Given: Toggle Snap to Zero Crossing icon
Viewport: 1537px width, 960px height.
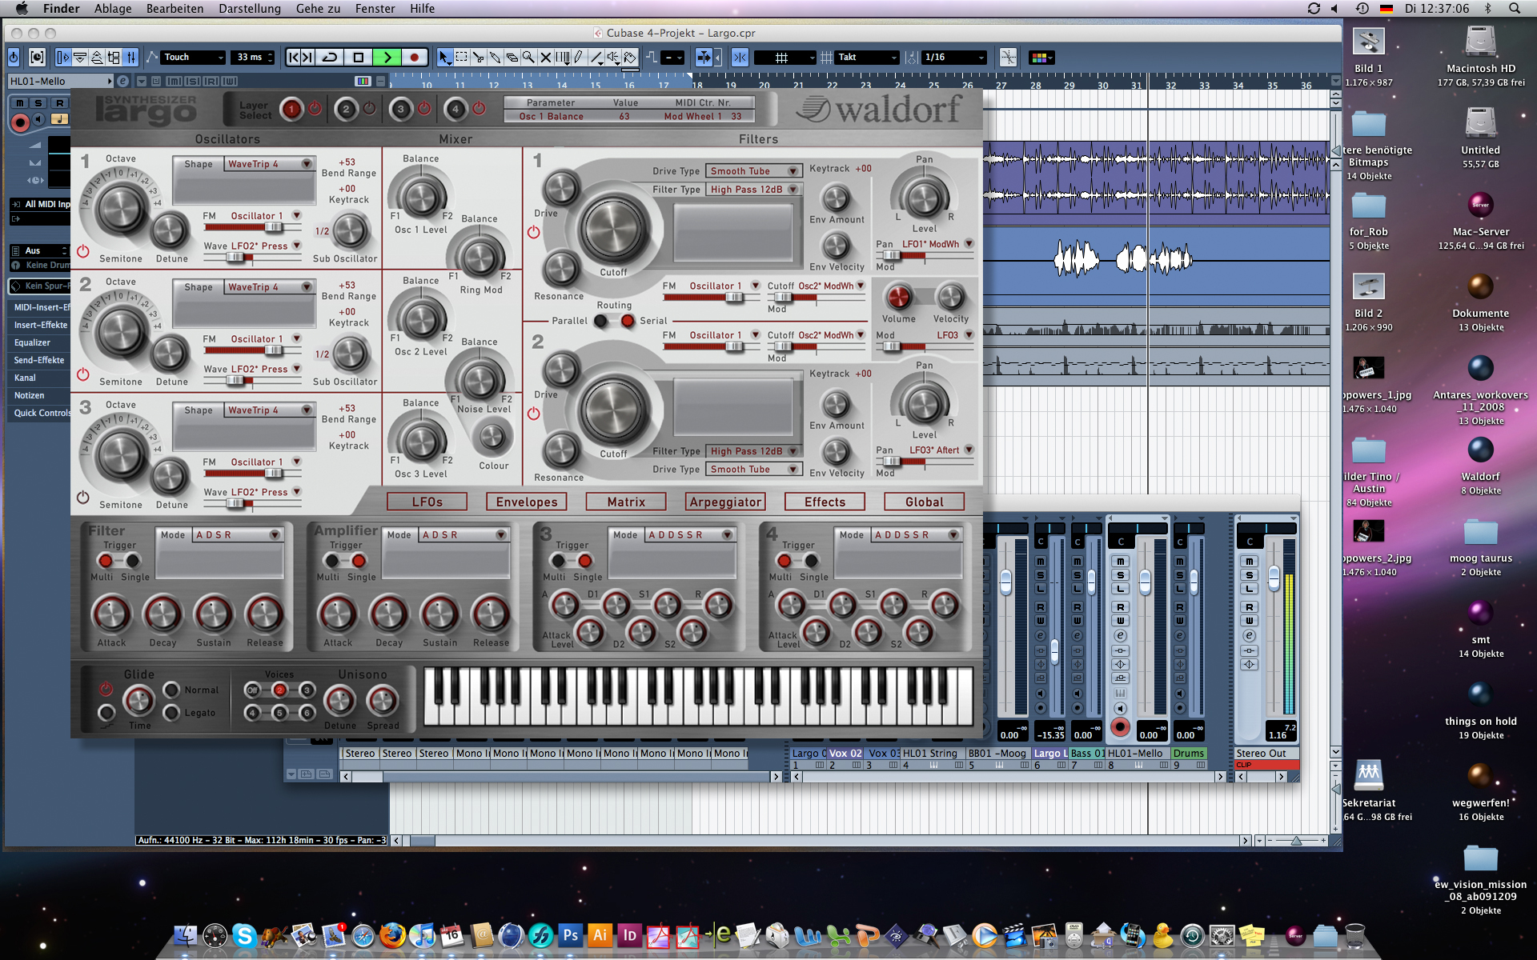Looking at the screenshot, I should click(1008, 58).
